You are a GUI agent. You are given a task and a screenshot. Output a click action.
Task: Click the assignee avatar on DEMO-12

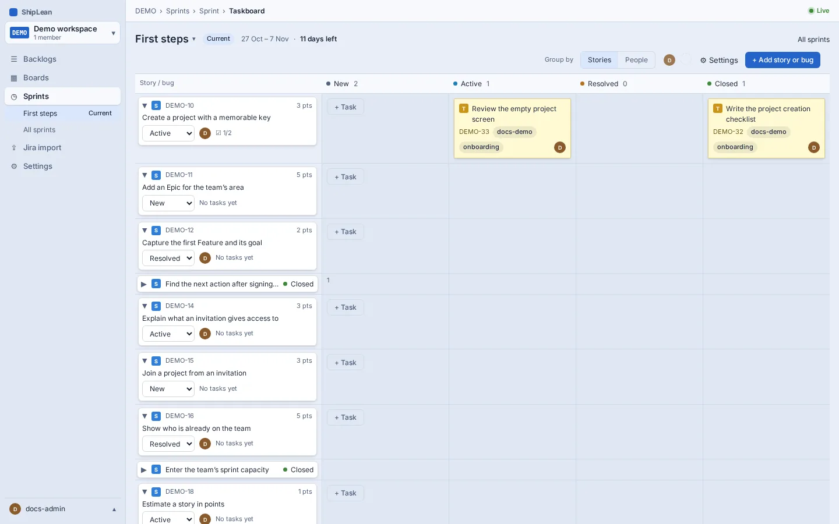(x=205, y=258)
